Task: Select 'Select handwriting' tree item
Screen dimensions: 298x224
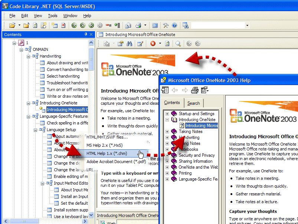Action: coord(63,76)
